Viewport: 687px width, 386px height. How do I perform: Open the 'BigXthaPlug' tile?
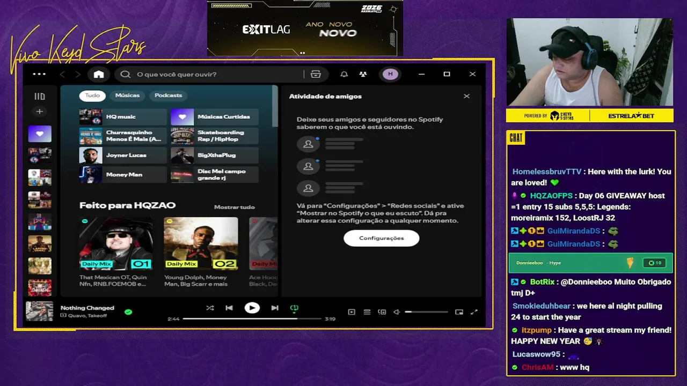point(214,155)
